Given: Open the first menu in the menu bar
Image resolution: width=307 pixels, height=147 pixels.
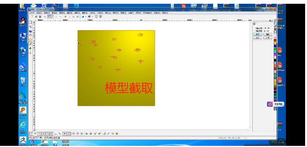Looking at the screenshot, I should point(32,13).
